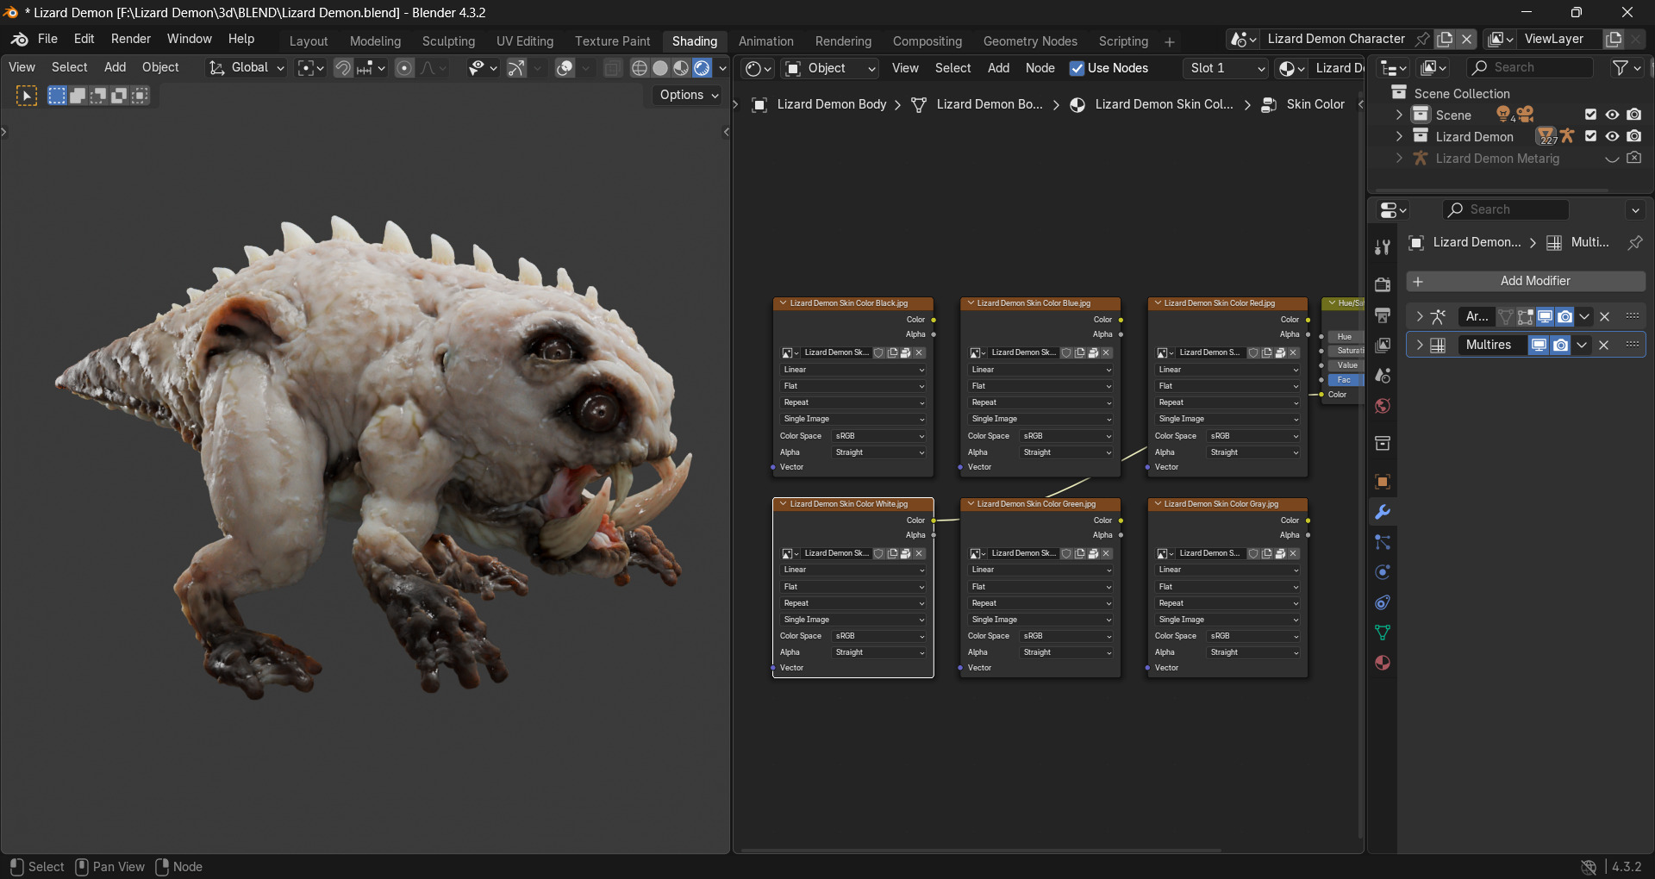Screen dimensions: 1655x879
Task: Pin the properties editor context
Action: pos(1634,242)
